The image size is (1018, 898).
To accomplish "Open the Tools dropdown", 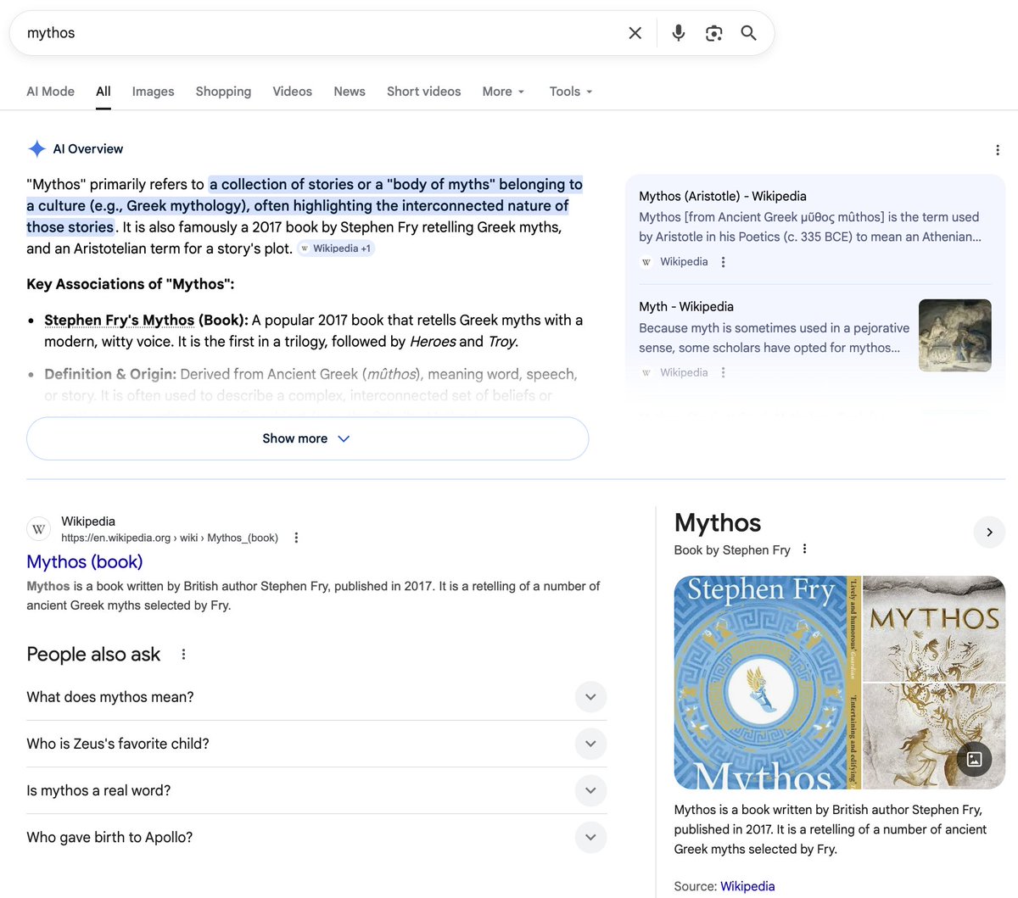I will click(x=570, y=91).
